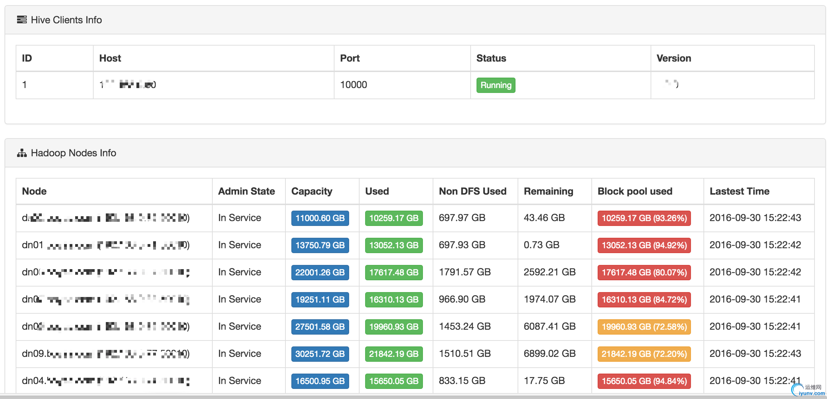The height and width of the screenshot is (399, 827).
Task: Select the 6899.02 GB remaining value
Action: (550, 353)
